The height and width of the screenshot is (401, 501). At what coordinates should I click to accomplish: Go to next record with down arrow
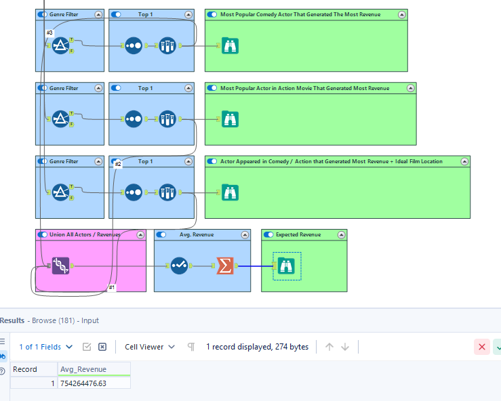point(345,347)
